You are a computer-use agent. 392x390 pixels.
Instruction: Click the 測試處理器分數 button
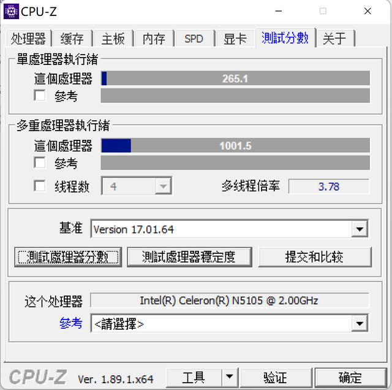point(68,257)
